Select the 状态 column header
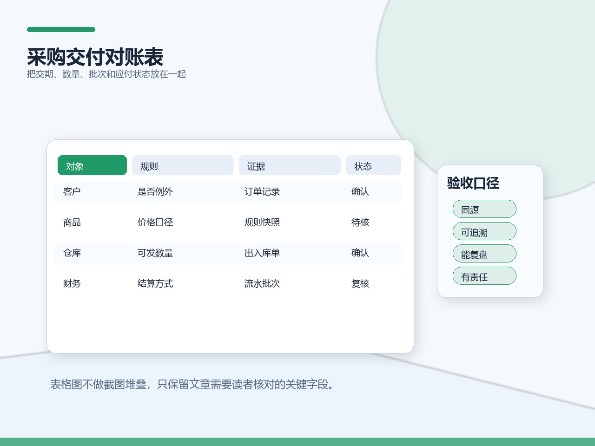The height and width of the screenshot is (446, 595). pyautogui.click(x=373, y=165)
